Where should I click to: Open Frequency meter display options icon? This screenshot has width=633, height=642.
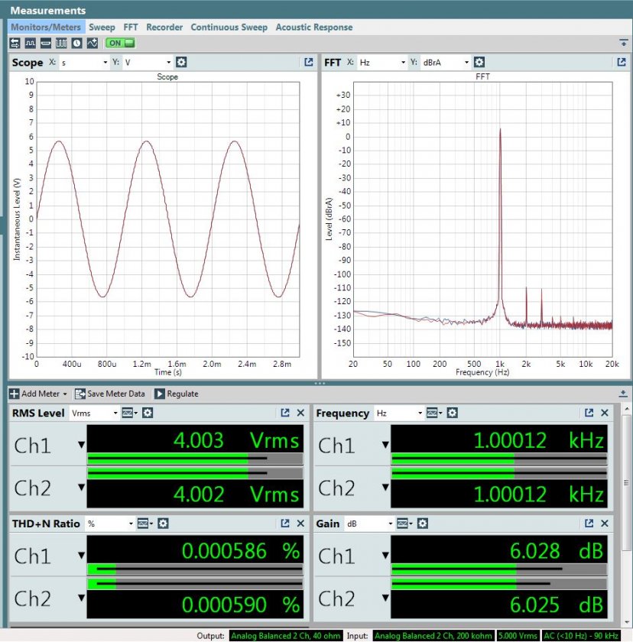tap(434, 413)
